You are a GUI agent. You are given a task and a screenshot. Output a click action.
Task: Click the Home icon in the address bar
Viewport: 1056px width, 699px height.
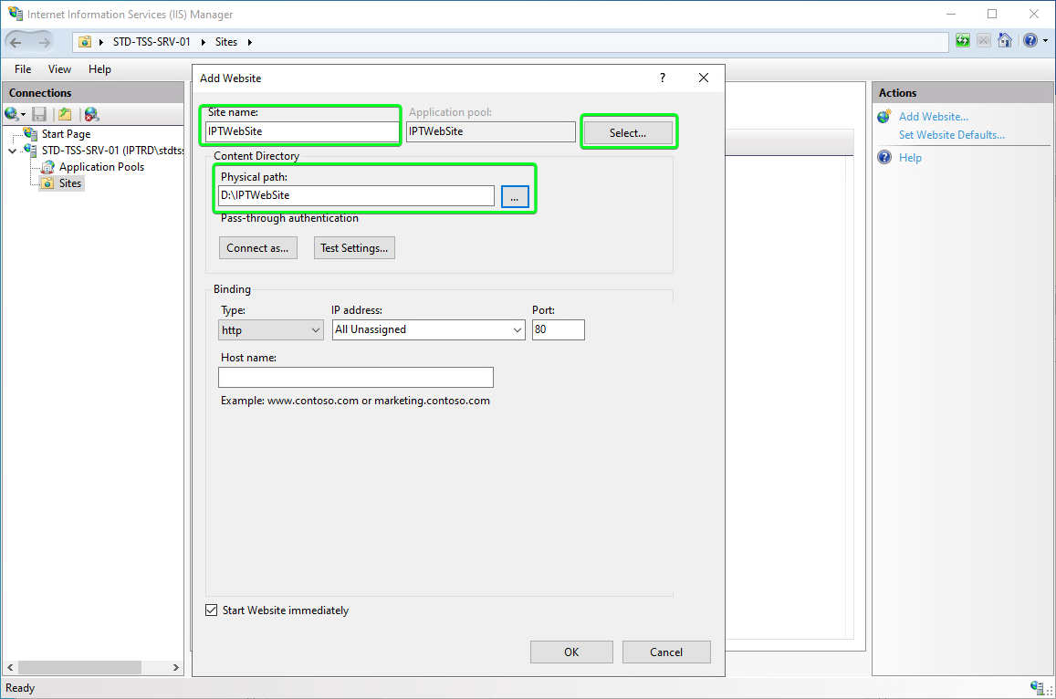(1005, 41)
